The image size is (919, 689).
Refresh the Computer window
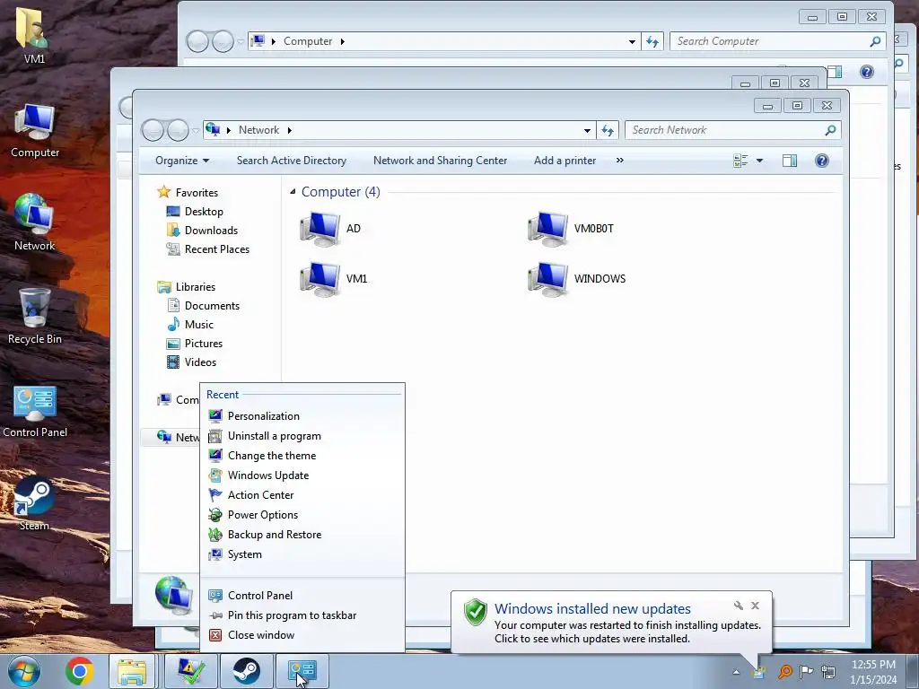click(652, 41)
